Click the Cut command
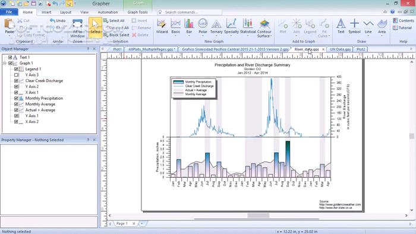The image size is (416, 234). click(x=24, y=21)
